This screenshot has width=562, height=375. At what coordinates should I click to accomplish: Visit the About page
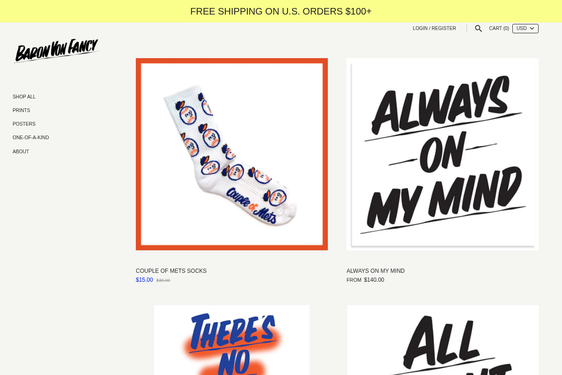(21, 152)
